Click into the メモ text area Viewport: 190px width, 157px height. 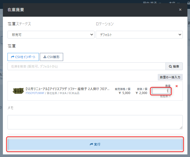tap(95, 122)
